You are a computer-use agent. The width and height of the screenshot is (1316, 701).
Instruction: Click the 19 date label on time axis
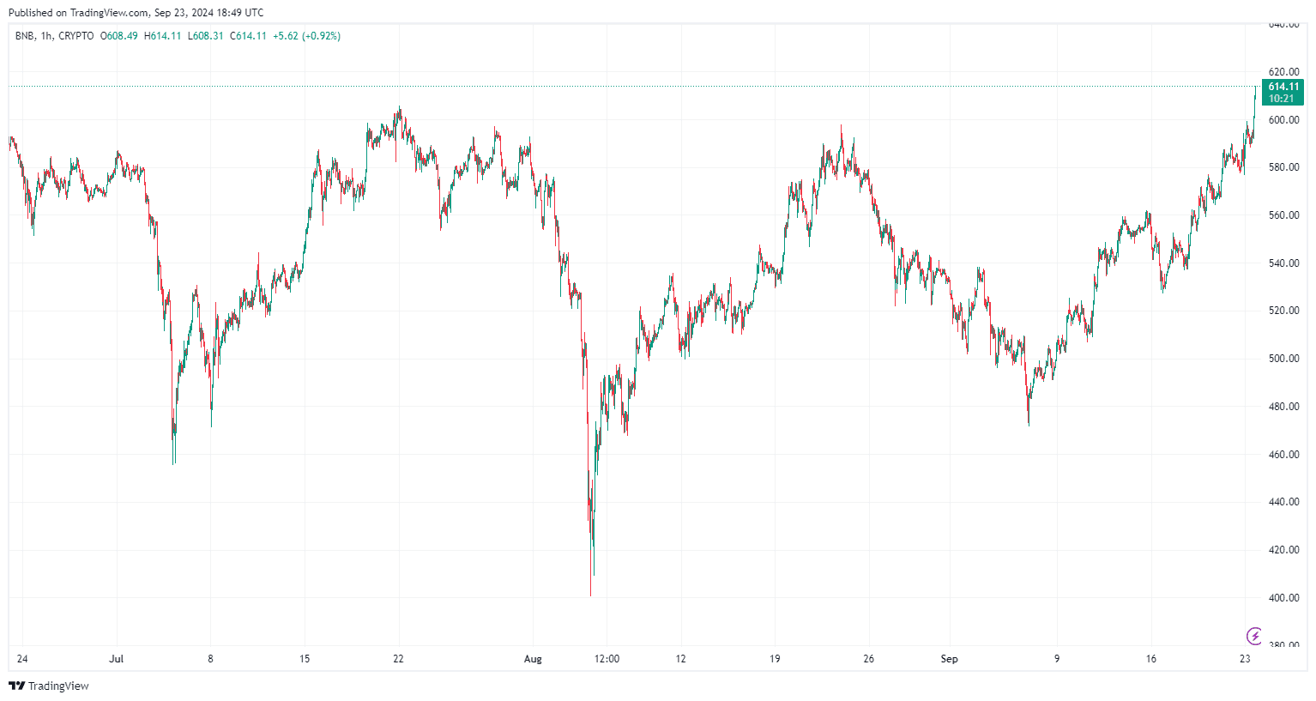pyautogui.click(x=775, y=659)
